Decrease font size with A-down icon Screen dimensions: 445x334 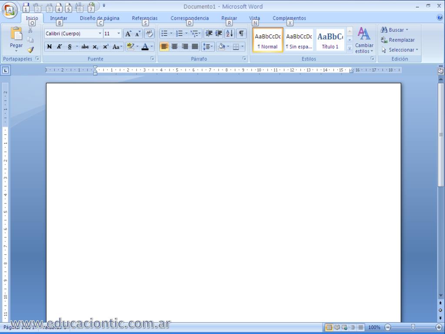point(138,33)
